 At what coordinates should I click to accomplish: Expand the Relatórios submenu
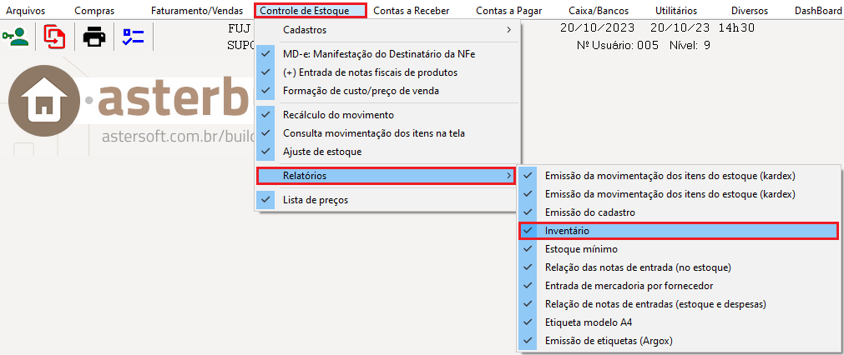tap(386, 176)
